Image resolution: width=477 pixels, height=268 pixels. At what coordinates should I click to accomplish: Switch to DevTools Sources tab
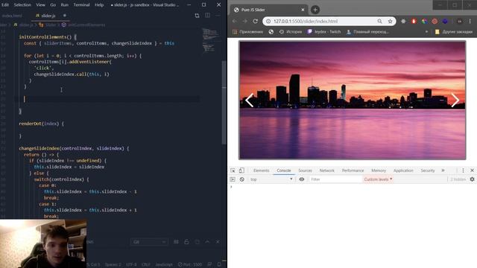(x=305, y=170)
